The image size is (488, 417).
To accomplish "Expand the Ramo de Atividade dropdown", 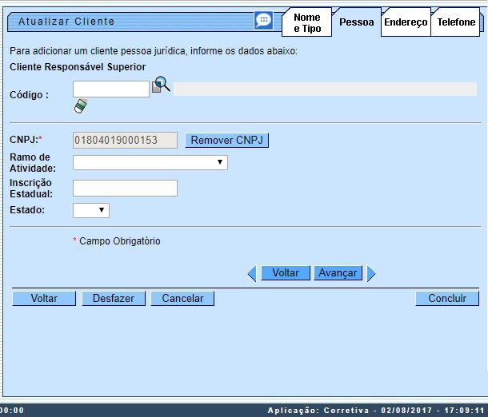I will [x=150, y=163].
